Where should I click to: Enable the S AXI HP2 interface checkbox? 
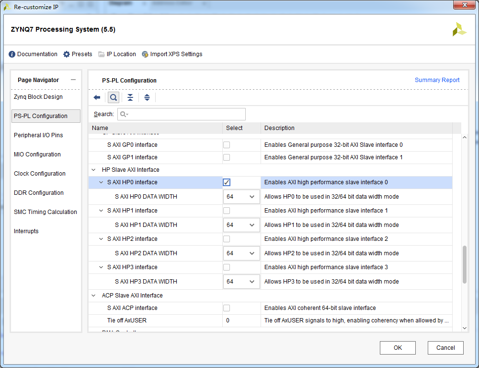[x=227, y=239]
